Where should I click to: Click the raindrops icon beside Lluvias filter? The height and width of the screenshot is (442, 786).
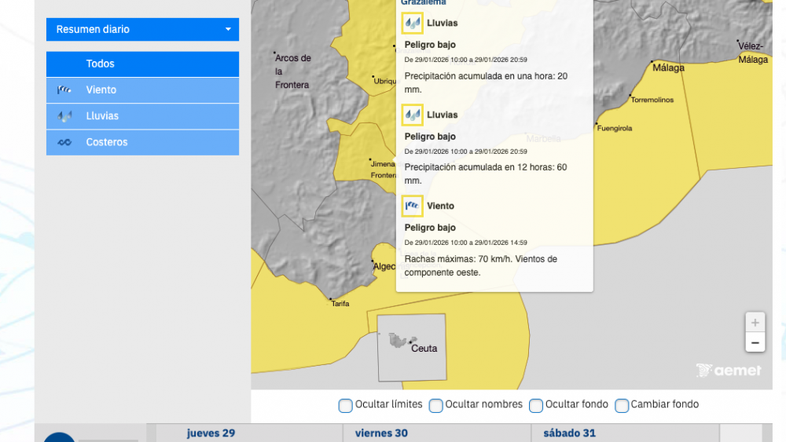pyautogui.click(x=64, y=116)
